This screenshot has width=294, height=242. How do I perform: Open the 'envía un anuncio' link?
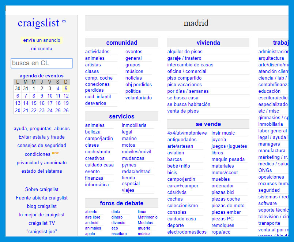(x=42, y=40)
